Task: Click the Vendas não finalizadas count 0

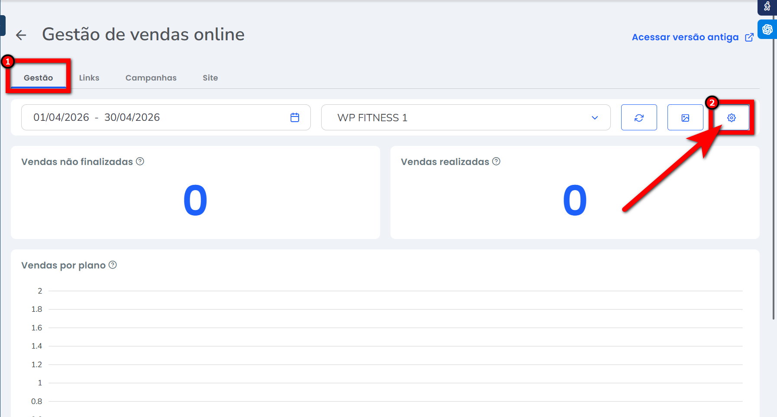Action: (x=195, y=200)
